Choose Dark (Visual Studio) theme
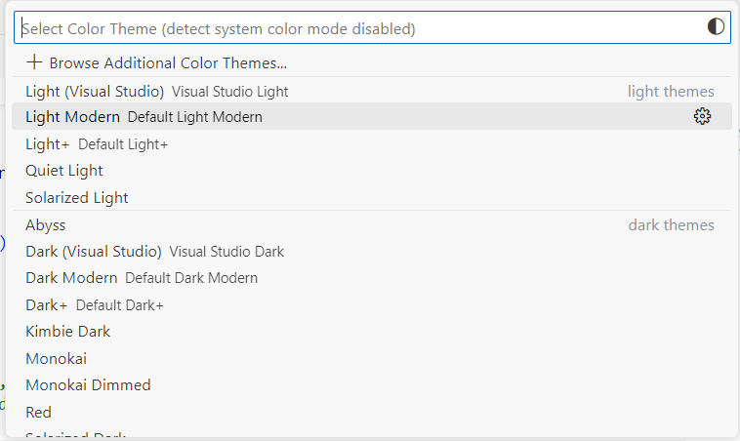This screenshot has height=441, width=740. coord(372,252)
